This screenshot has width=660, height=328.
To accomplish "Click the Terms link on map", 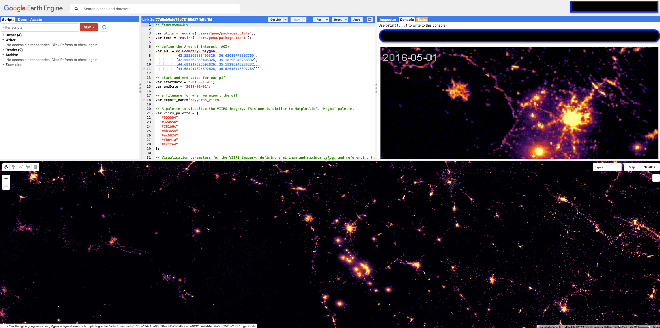I will 656,326.
